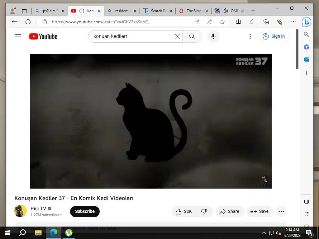Image resolution: width=319 pixels, height=239 pixels.
Task: Switch to The.Sims tab
Action: click(x=194, y=11)
